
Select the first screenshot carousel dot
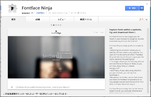pyautogui.click(x=52, y=25)
